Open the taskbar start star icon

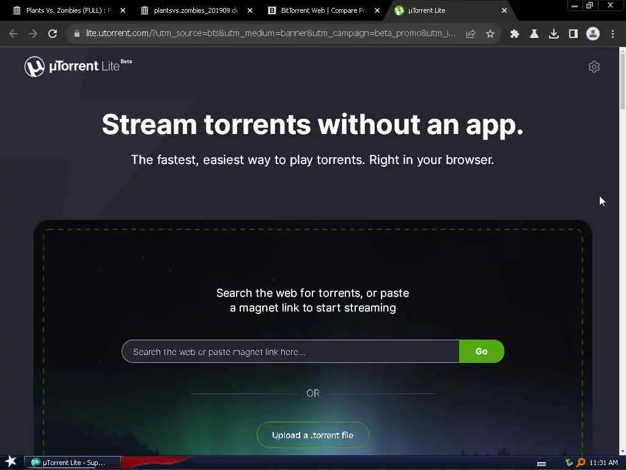[11, 462]
